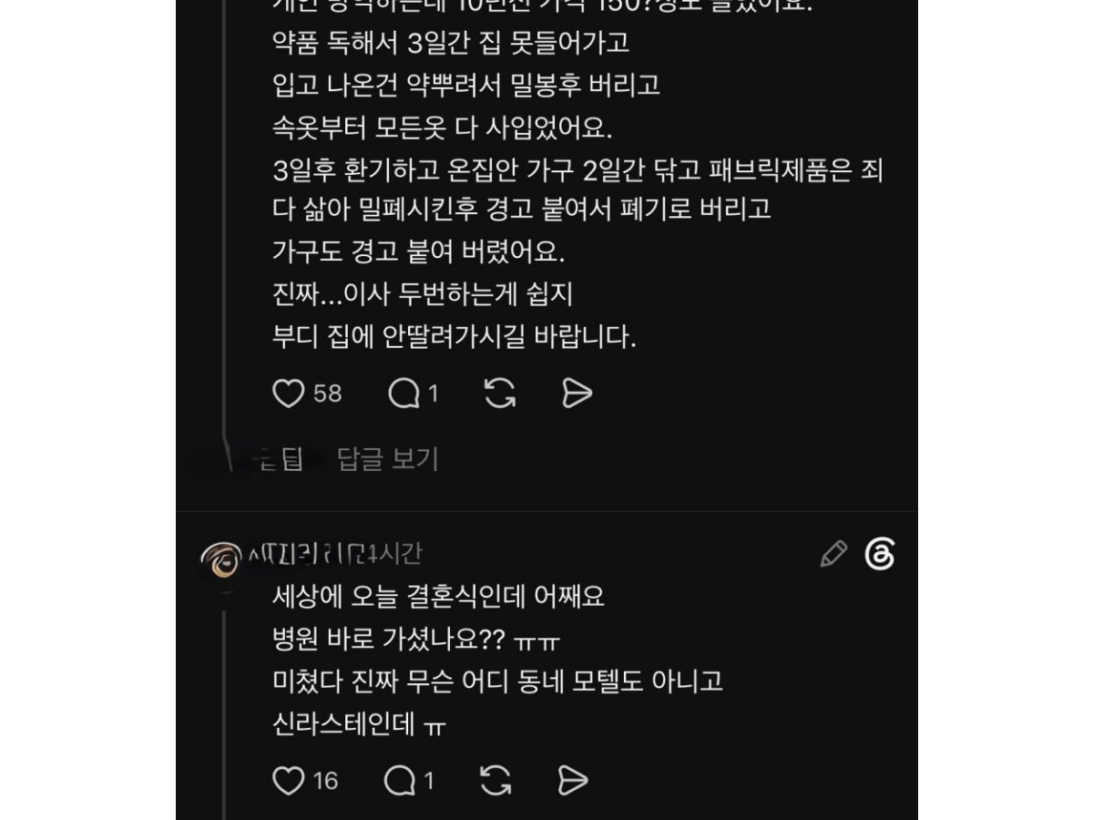Tap the Threads logo icon

click(880, 554)
